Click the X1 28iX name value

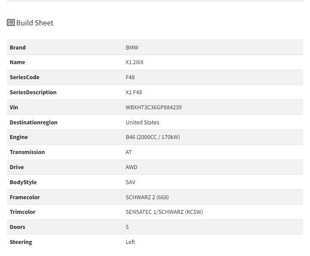134,62
